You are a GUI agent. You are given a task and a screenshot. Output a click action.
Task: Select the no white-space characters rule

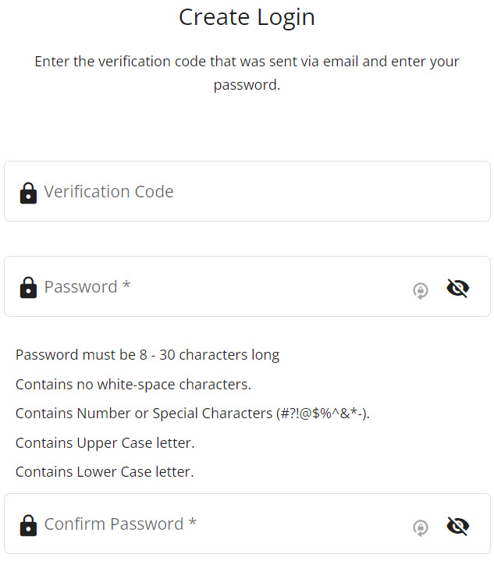[133, 384]
